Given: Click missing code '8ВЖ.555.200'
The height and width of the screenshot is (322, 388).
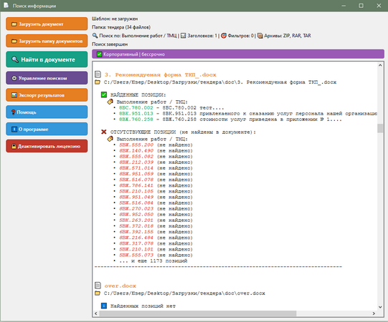Looking at the screenshot, I should [136, 145].
